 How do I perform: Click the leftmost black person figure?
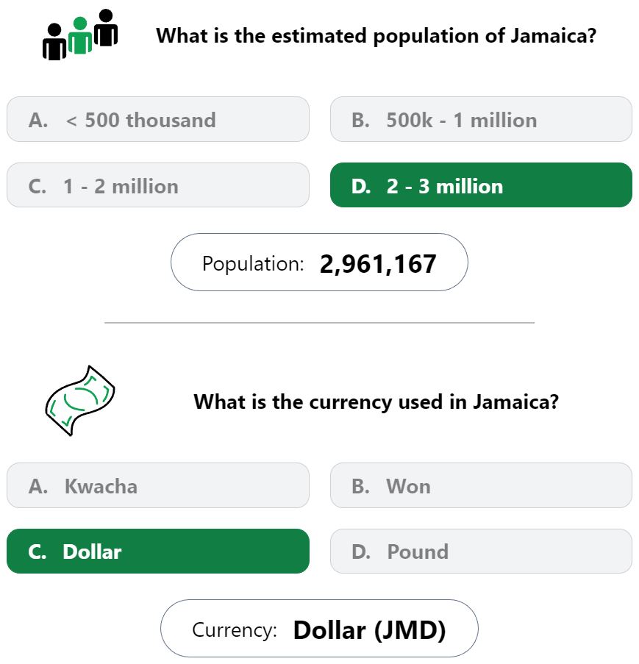[x=54, y=41]
